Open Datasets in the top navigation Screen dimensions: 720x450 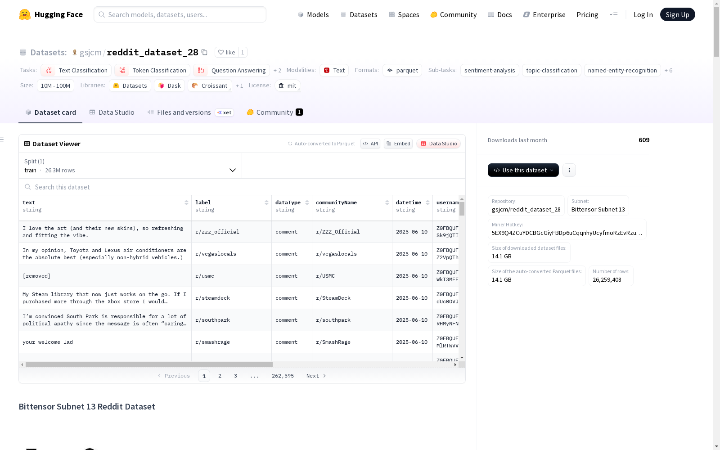(359, 14)
